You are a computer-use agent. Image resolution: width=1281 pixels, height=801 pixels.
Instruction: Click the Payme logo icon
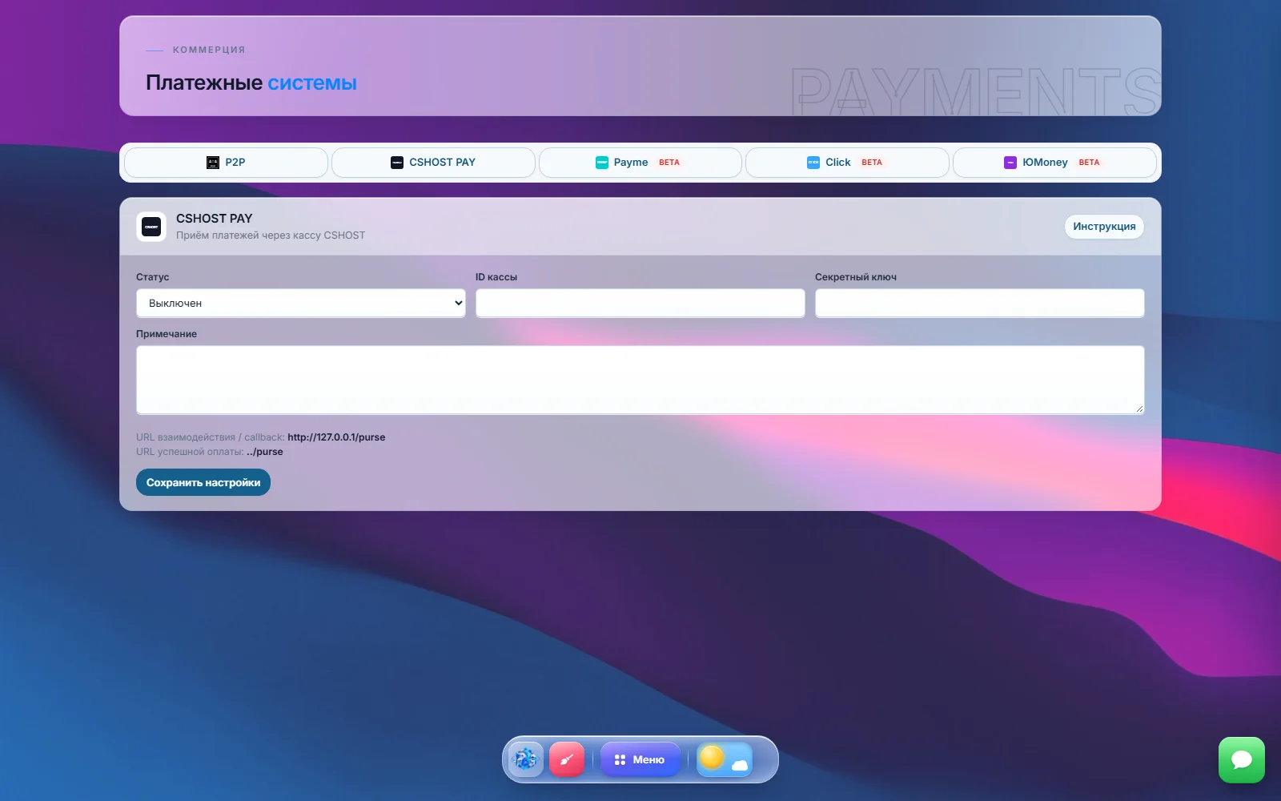(x=602, y=163)
